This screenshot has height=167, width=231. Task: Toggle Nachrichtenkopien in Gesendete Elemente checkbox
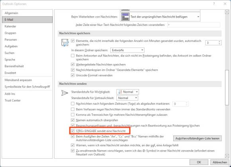point(72,70)
